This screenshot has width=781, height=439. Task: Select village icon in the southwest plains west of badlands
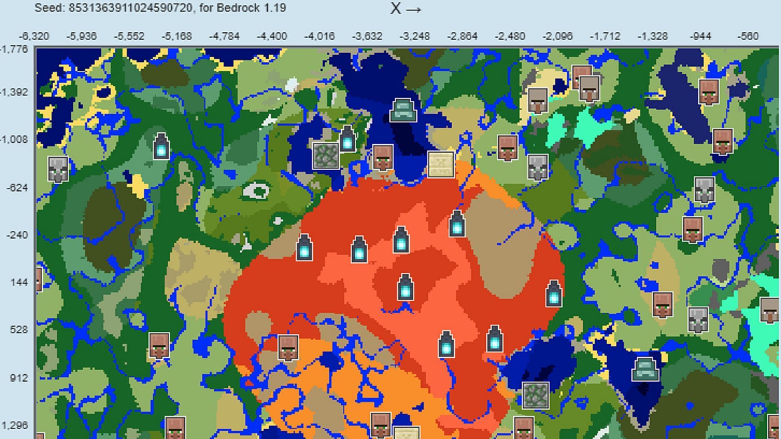click(x=159, y=346)
